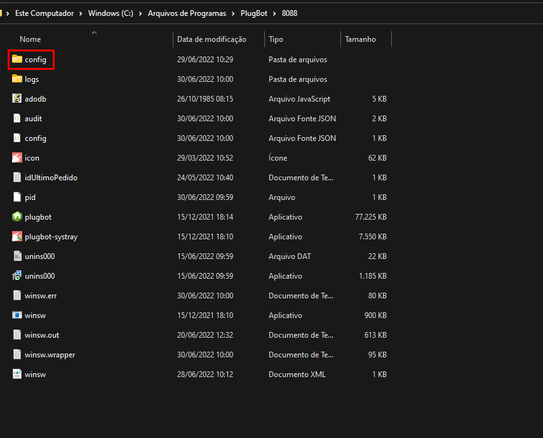Click the winsw.wrapper file name
The width and height of the screenshot is (543, 438).
pyautogui.click(x=50, y=355)
